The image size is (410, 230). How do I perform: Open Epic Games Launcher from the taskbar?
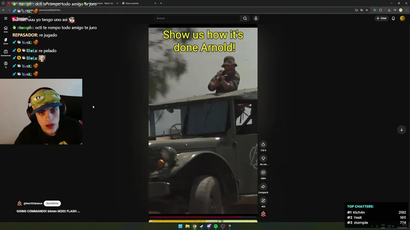tap(230, 226)
